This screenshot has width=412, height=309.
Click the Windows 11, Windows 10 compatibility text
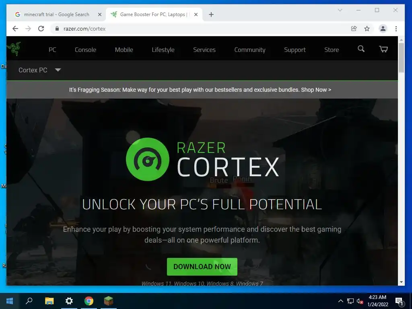pos(202,284)
